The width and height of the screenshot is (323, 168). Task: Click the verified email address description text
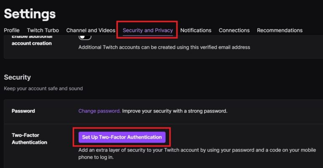[164, 47]
